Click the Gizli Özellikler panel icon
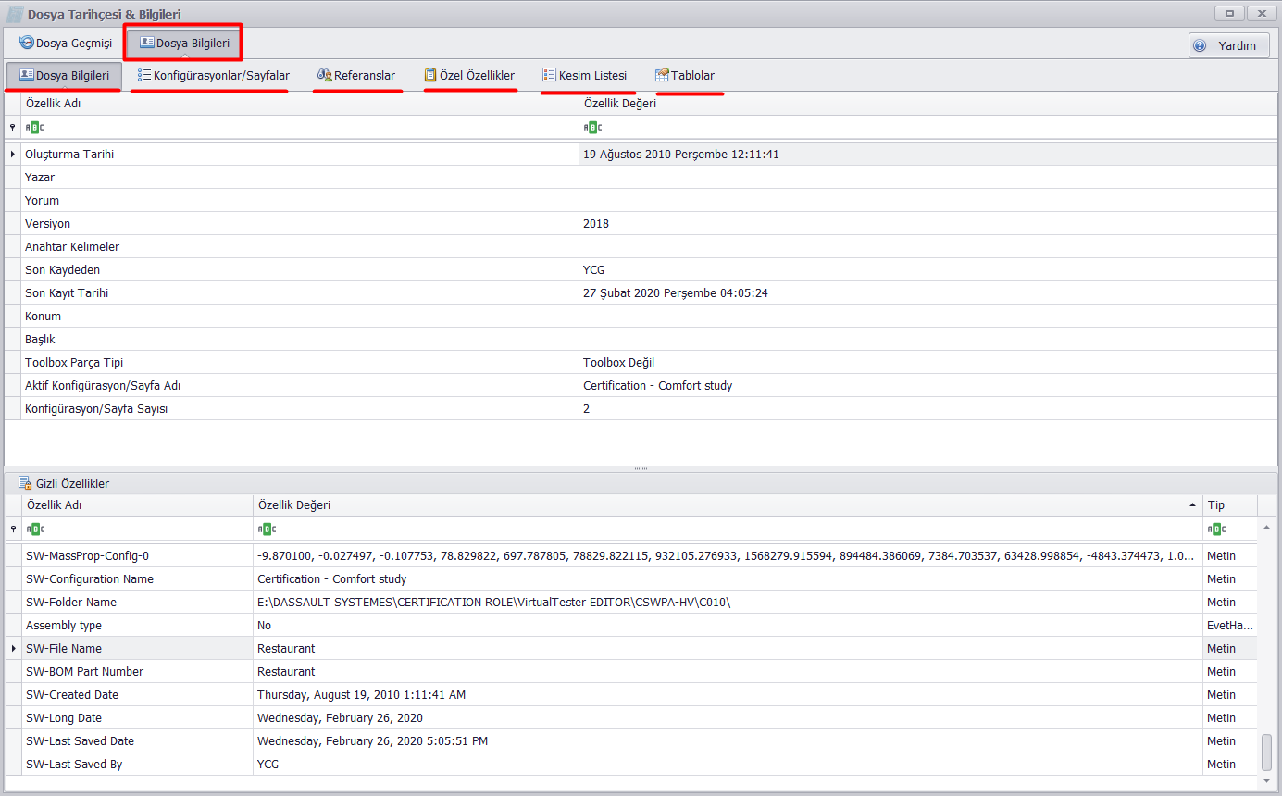Image resolution: width=1282 pixels, height=796 pixels. click(x=25, y=483)
